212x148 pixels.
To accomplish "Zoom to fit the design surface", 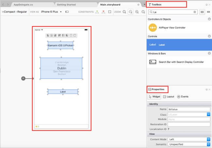I will 124,12.
